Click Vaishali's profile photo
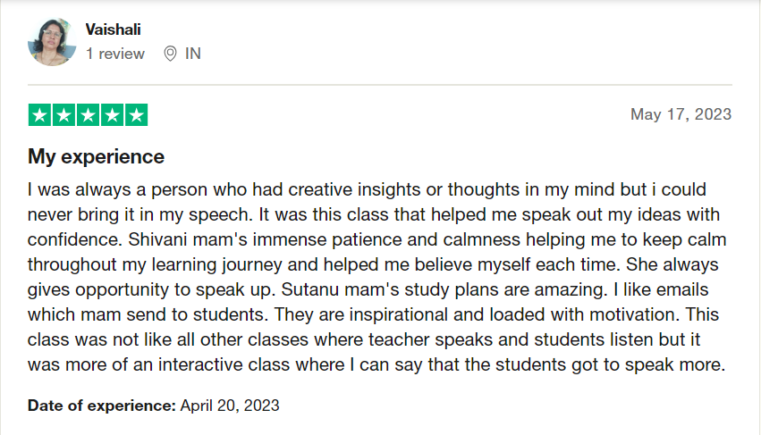 (52, 42)
